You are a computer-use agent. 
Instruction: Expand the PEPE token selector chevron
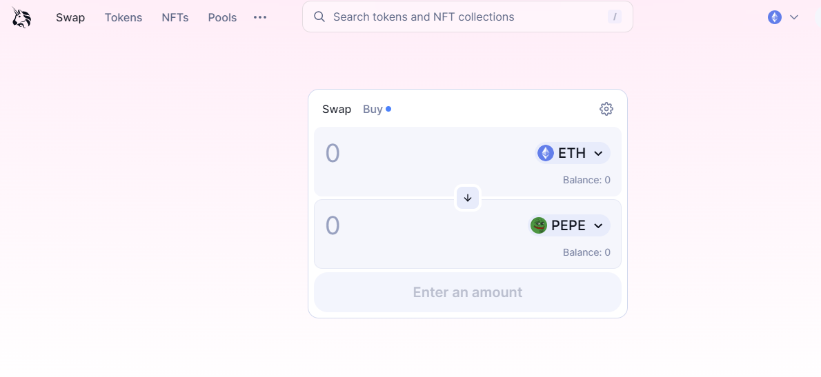point(598,226)
